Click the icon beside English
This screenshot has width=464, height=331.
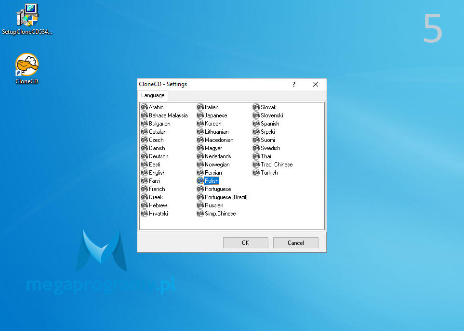145,172
